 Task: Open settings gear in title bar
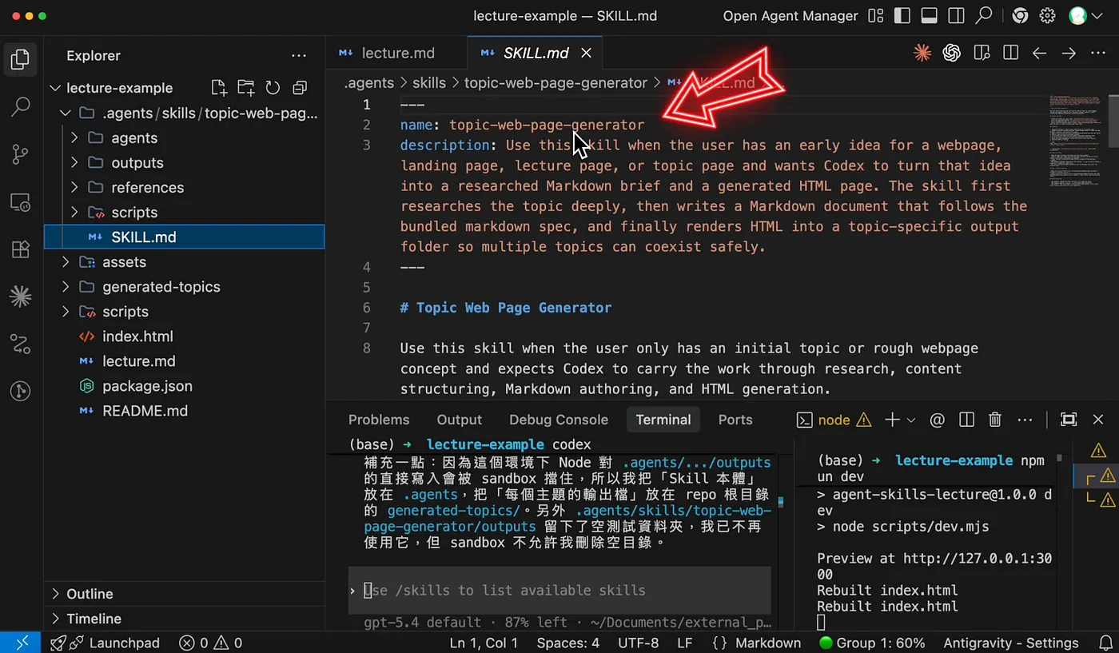(1047, 16)
